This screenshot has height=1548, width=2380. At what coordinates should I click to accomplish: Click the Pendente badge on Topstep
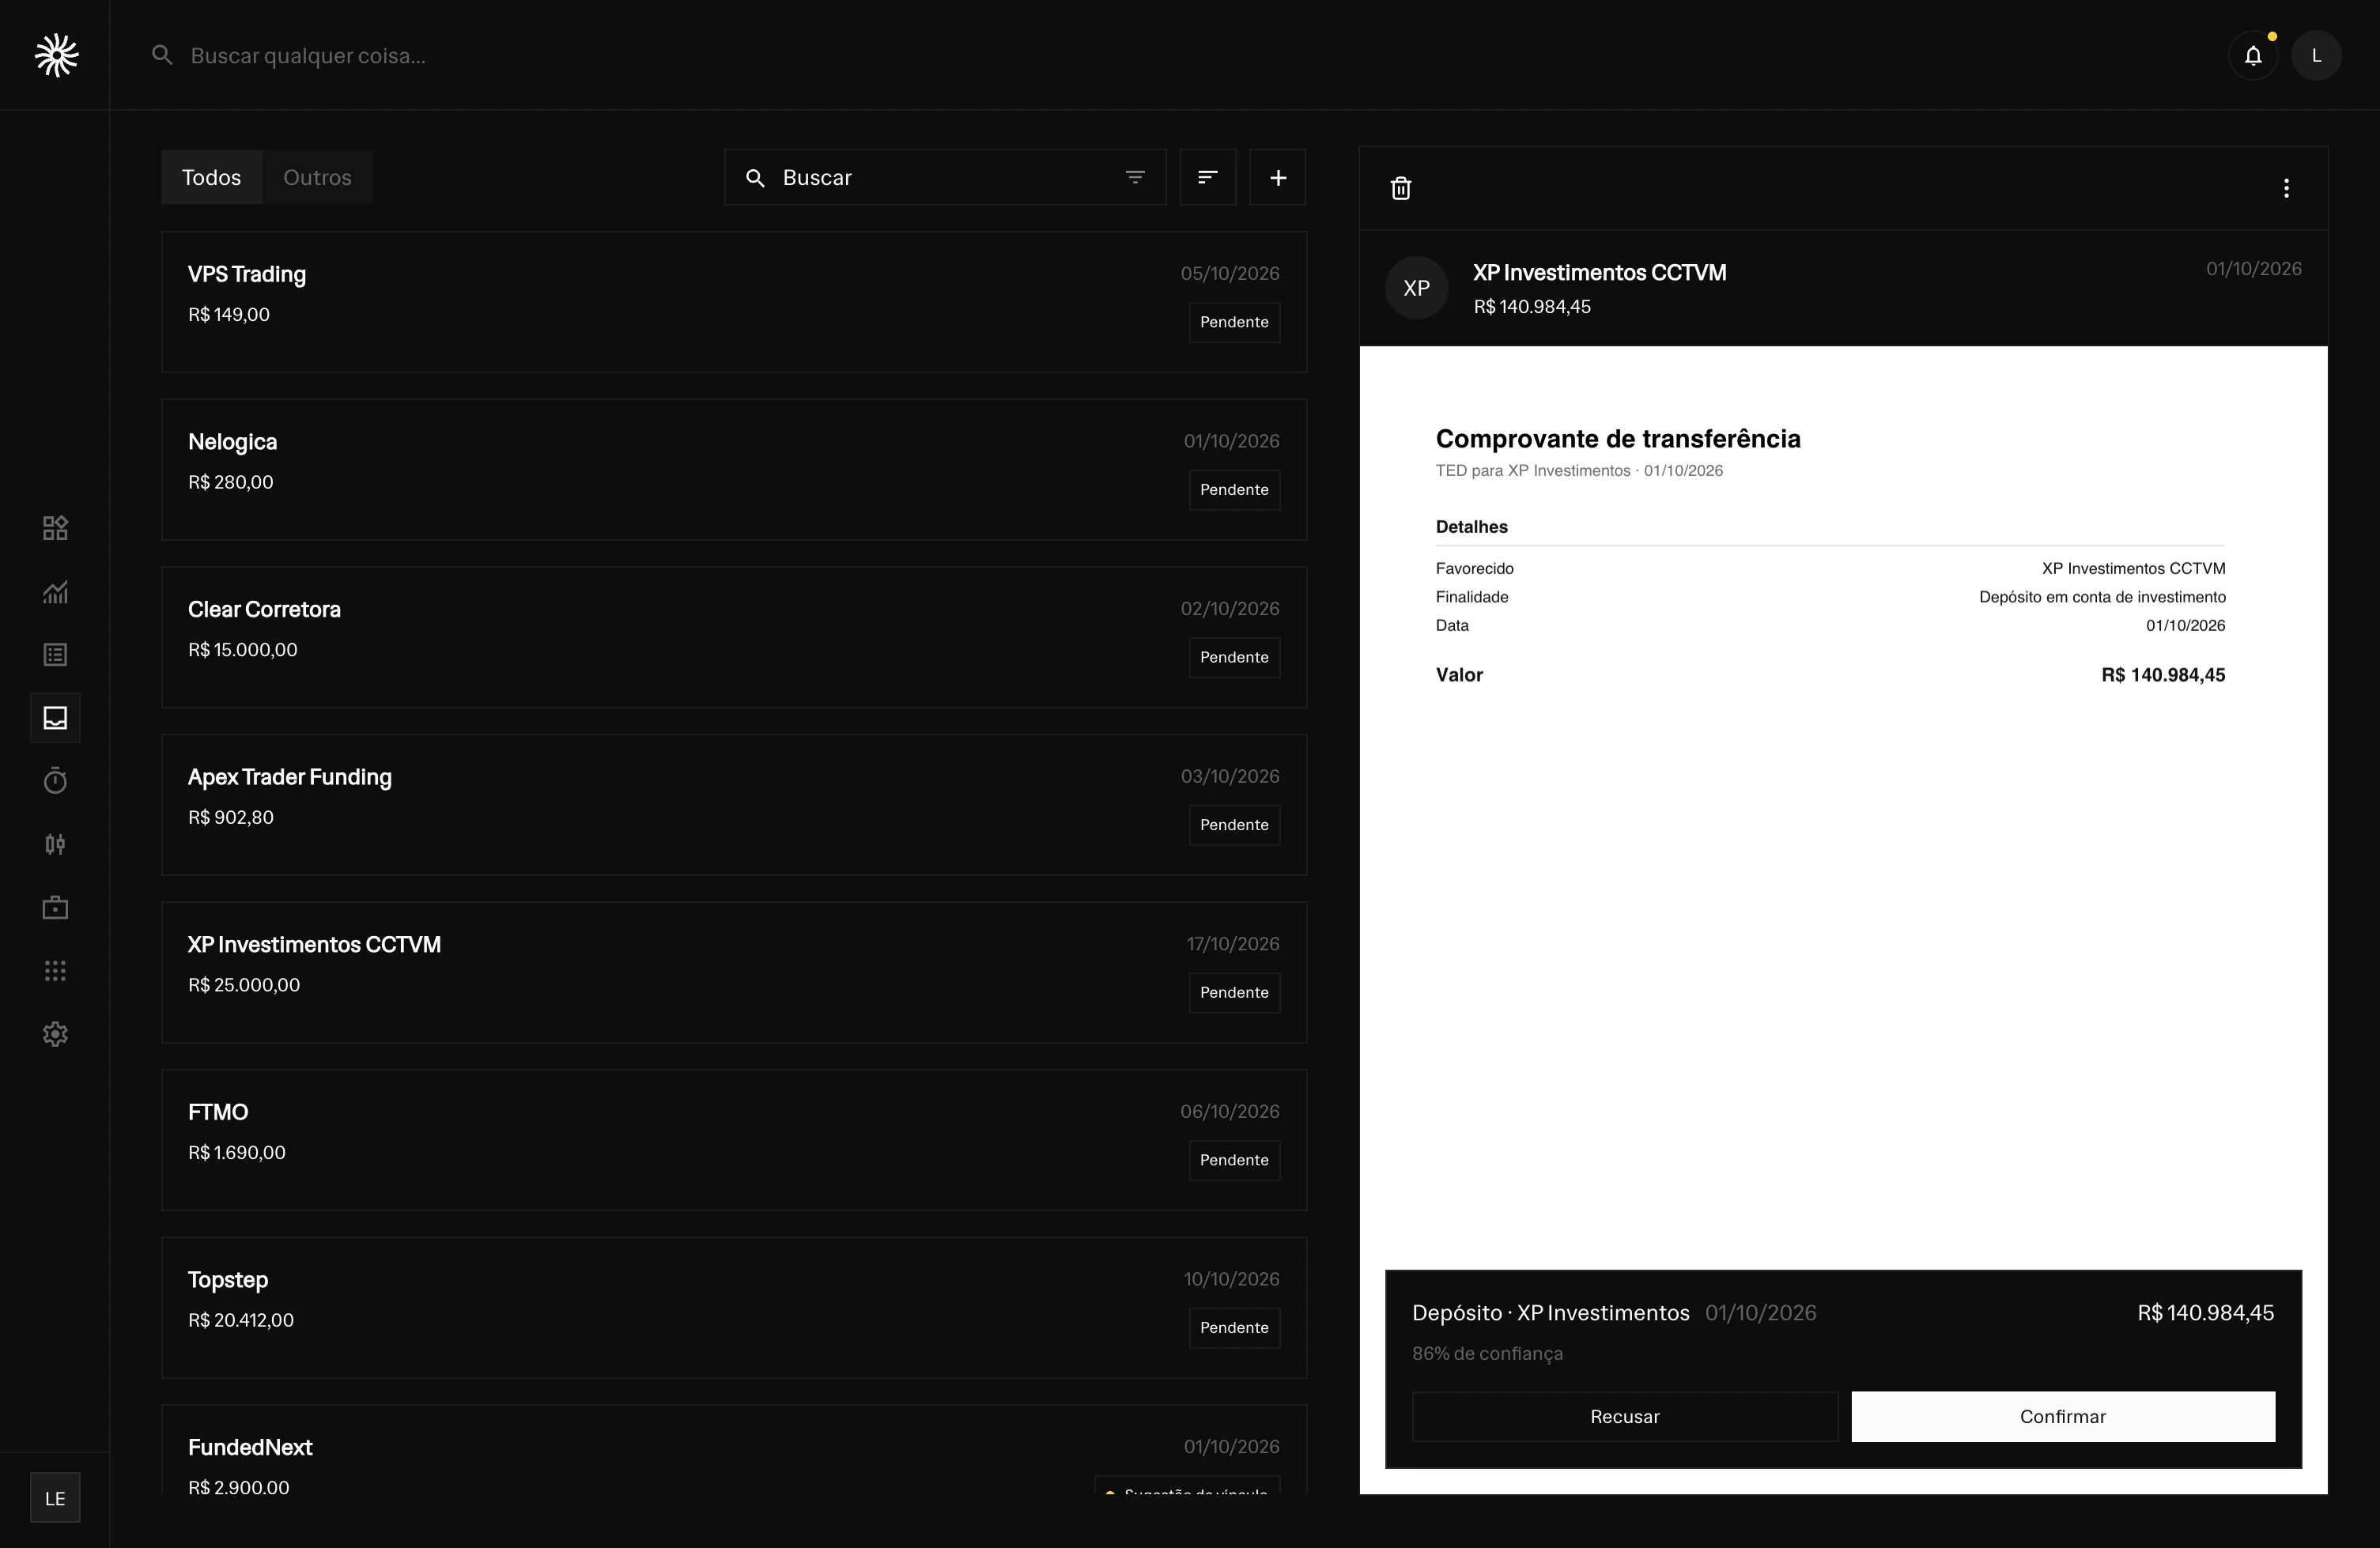point(1234,1327)
